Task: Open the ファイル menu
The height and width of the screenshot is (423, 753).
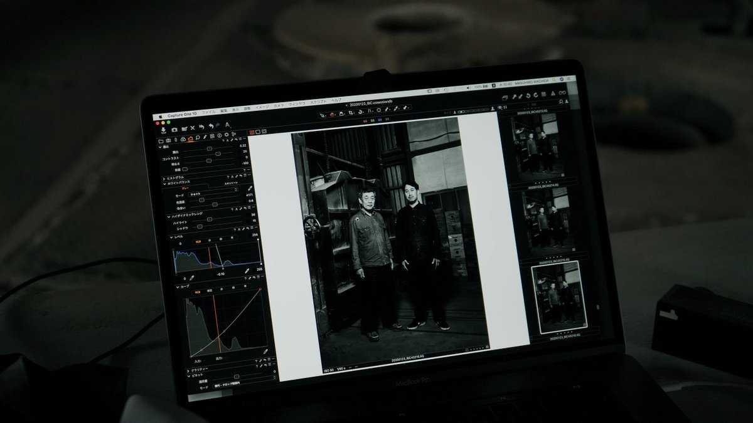Action: click(x=208, y=111)
